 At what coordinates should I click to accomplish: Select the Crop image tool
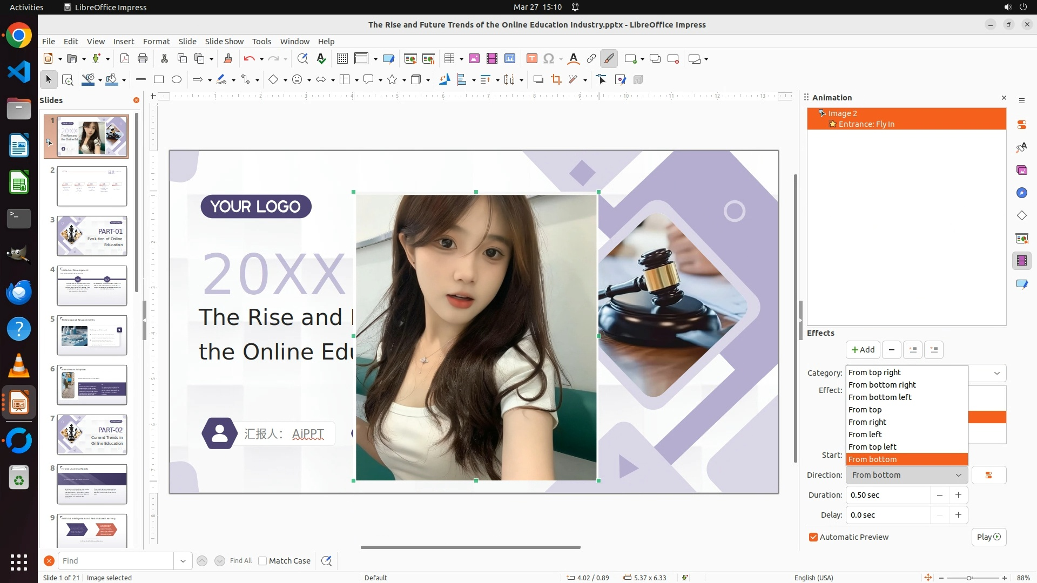556,80
